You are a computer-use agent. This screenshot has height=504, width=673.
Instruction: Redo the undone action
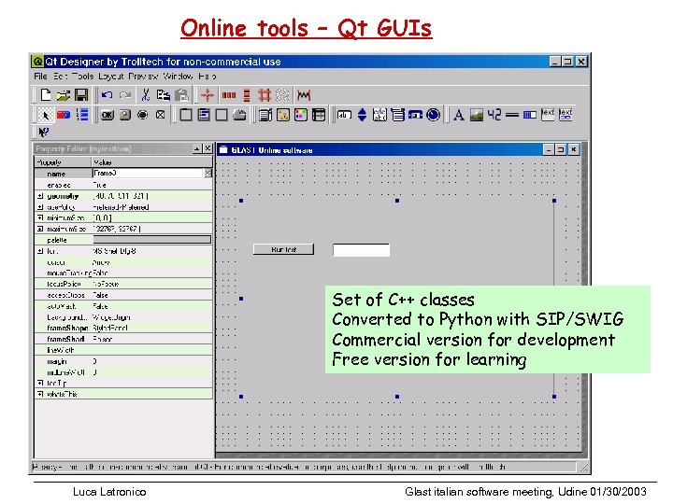point(125,94)
